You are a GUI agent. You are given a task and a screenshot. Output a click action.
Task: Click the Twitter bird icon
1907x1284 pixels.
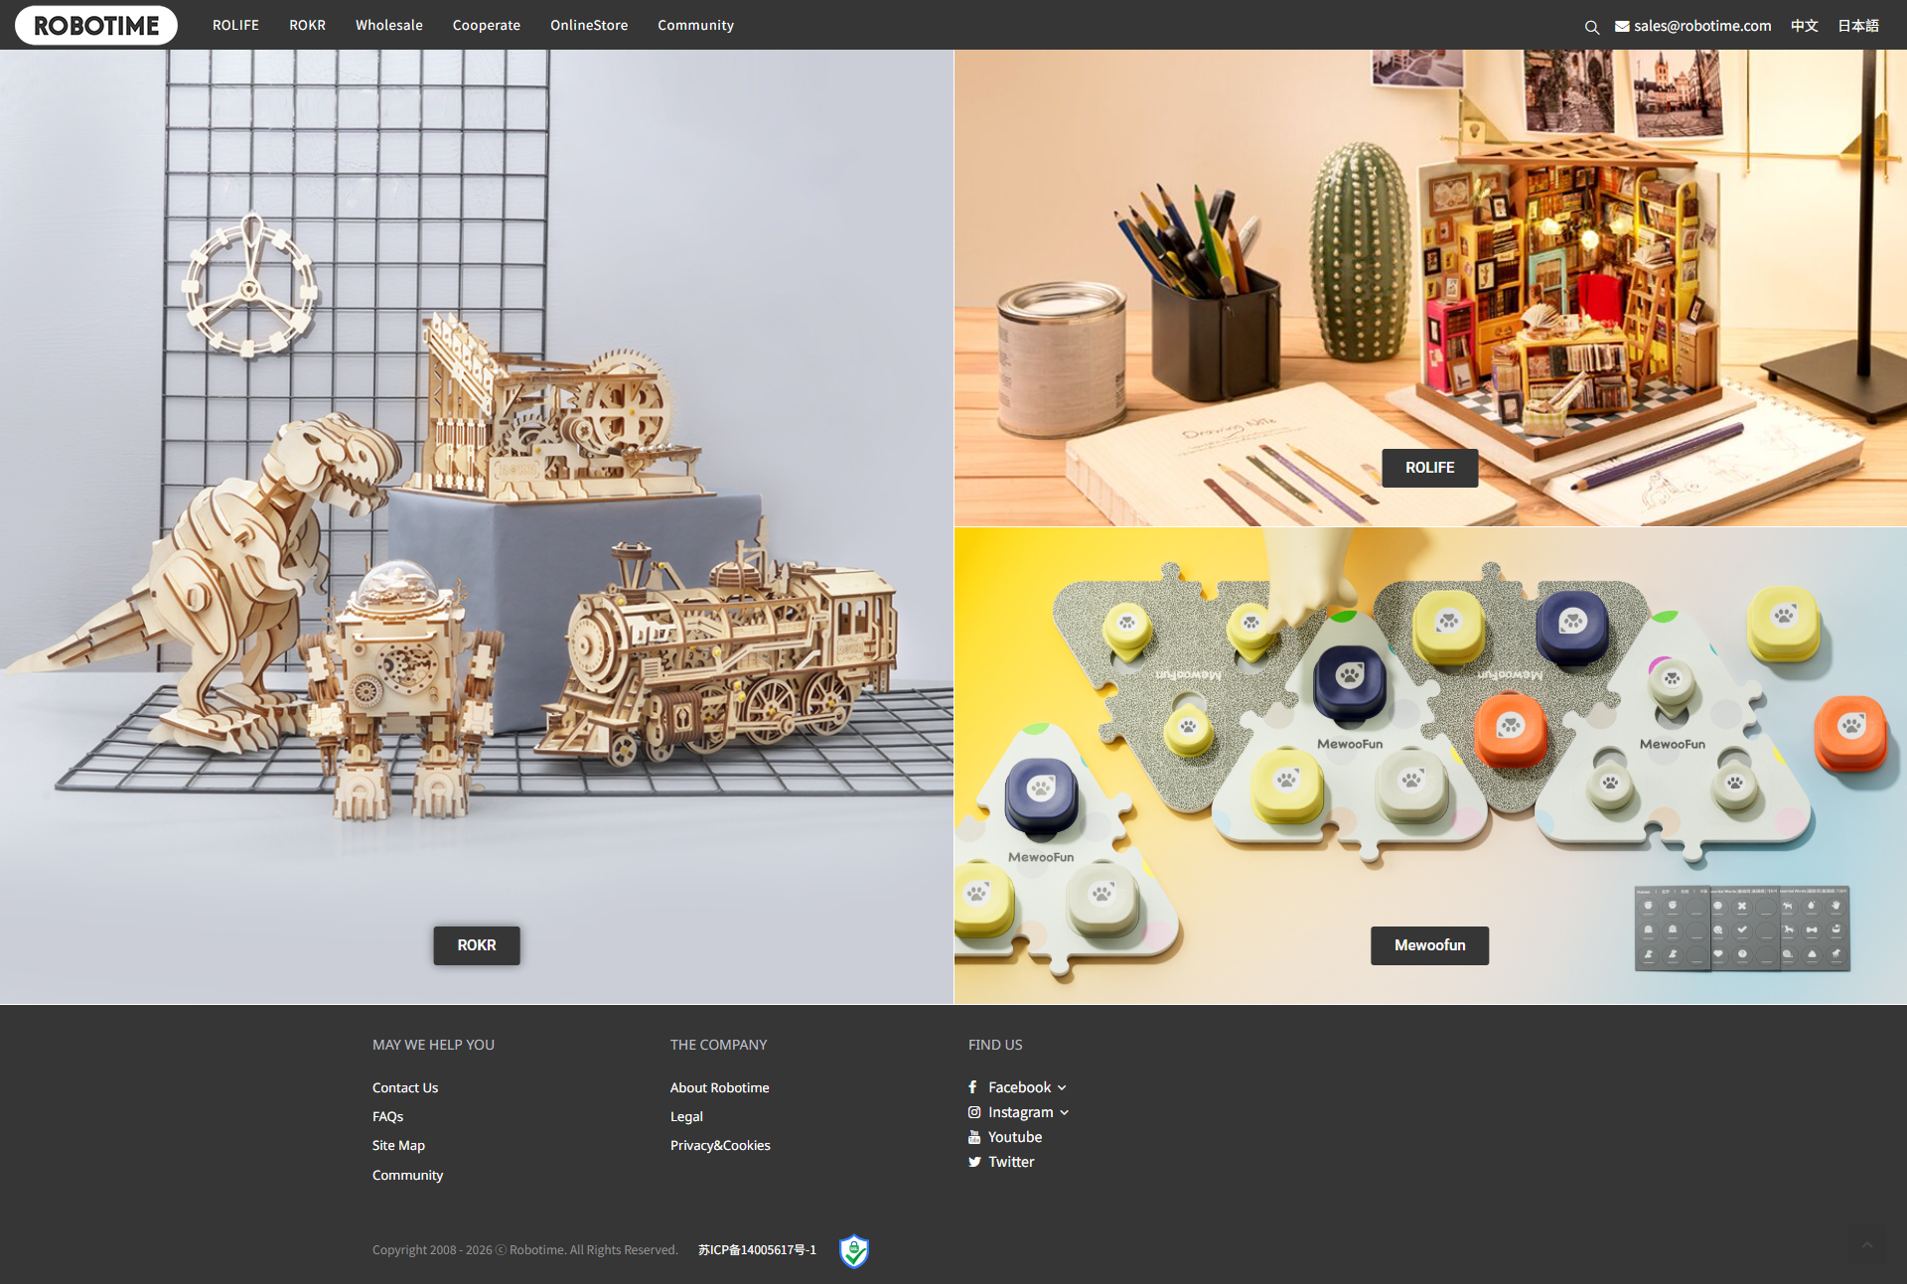pyautogui.click(x=974, y=1162)
